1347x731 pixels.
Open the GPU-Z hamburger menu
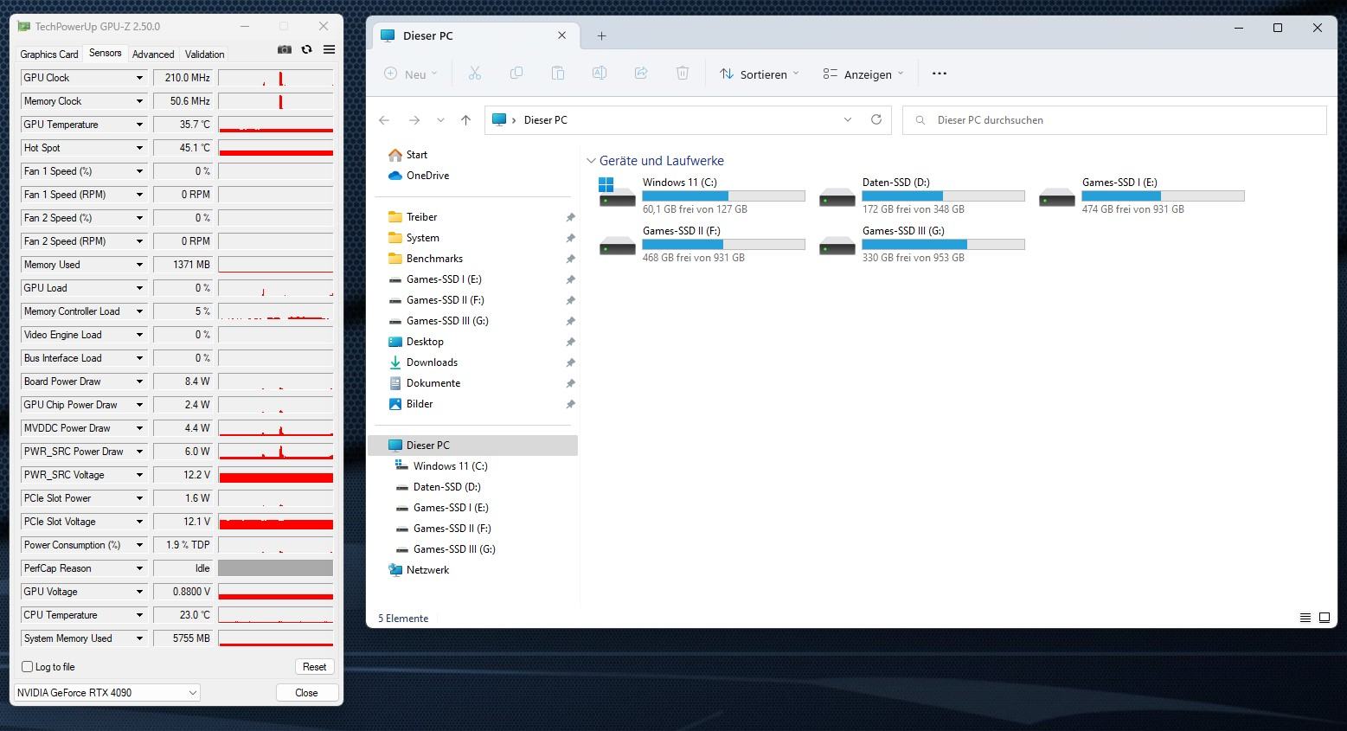pyautogui.click(x=329, y=49)
